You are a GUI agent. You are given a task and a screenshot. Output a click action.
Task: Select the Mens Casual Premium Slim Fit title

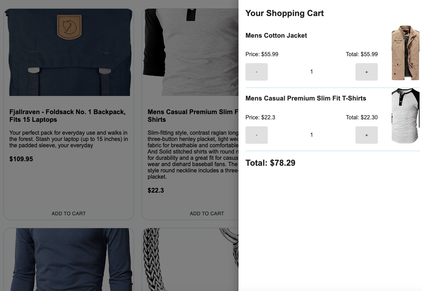point(193,115)
